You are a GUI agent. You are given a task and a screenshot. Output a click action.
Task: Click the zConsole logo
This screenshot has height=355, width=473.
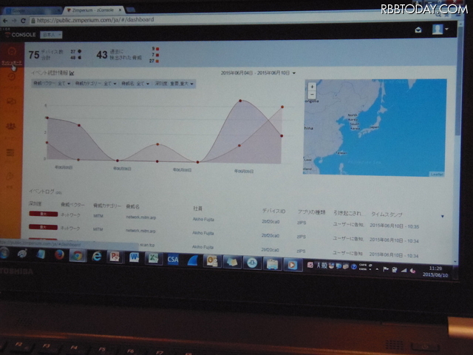pyautogui.click(x=21, y=35)
